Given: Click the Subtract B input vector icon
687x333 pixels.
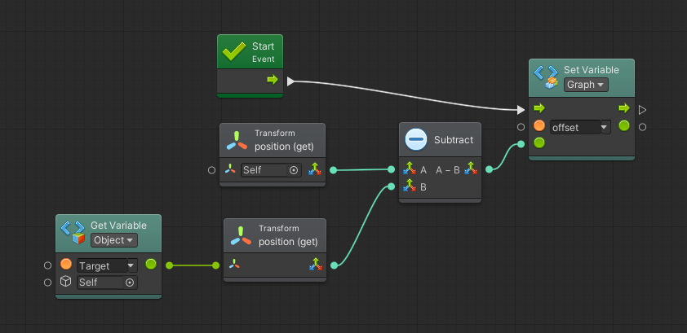Looking at the screenshot, I should tap(410, 186).
